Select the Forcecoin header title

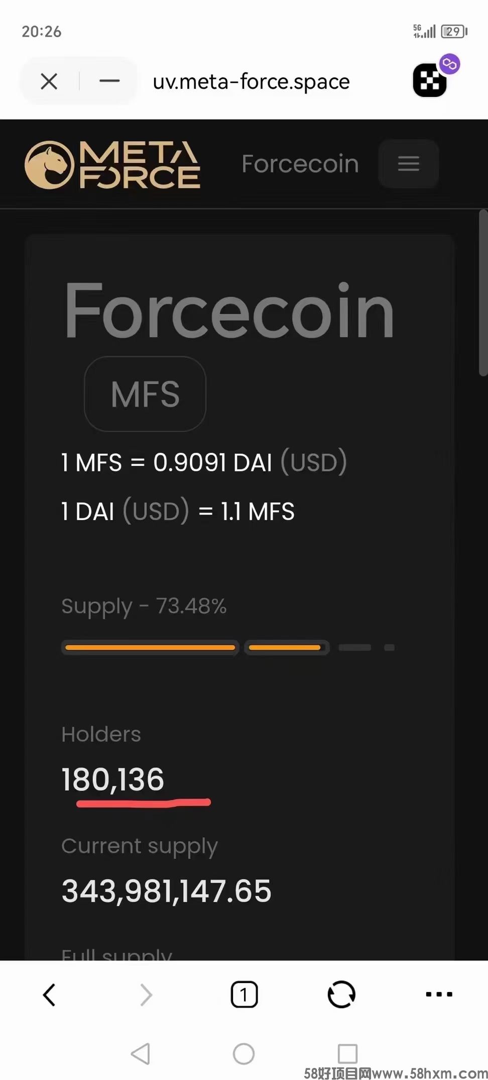tap(300, 164)
